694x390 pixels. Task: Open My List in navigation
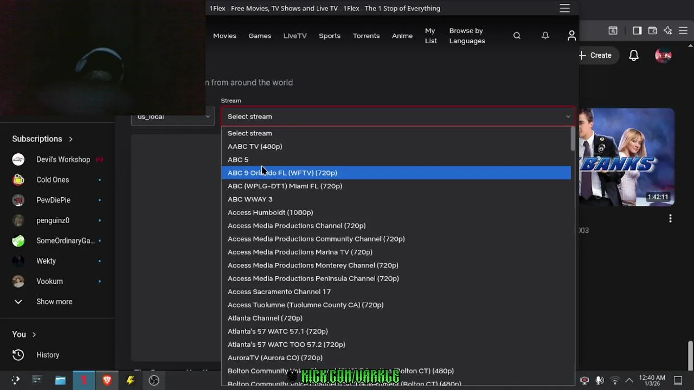430,36
